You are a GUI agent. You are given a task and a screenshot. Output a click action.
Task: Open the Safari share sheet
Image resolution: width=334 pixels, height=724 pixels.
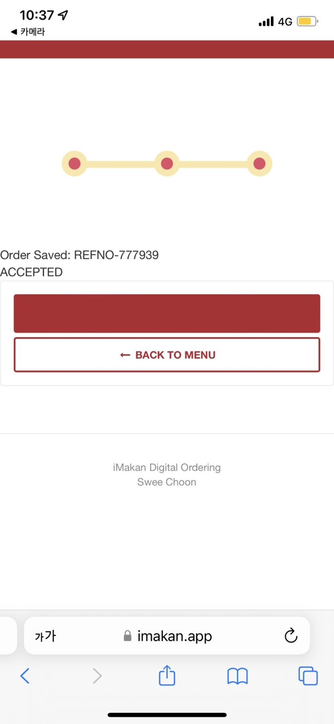pos(167,676)
